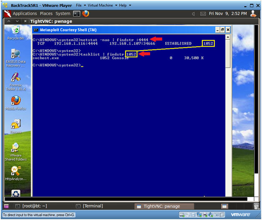Switch to the [Terminal] taskbar window
The width and height of the screenshot is (262, 220).
pyautogui.click(x=89, y=206)
